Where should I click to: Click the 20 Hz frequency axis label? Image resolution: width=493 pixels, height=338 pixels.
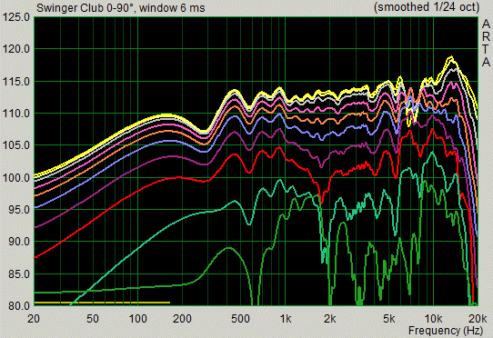point(34,319)
